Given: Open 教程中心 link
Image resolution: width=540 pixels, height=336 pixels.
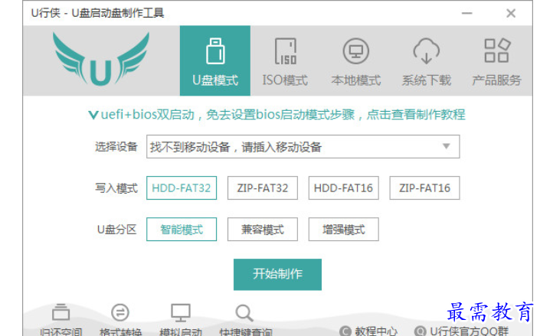Looking at the screenshot, I should (368, 331).
